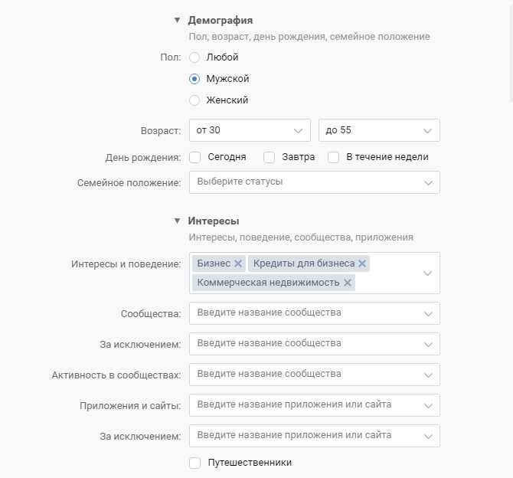513x478 pixels.
Task: Remove the Бизнес interest tag
Action: tap(238, 264)
